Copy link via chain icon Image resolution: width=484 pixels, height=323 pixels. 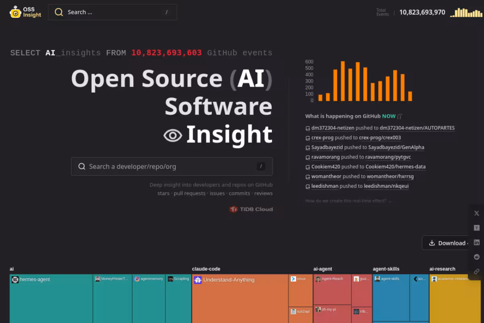pyautogui.click(x=476, y=271)
